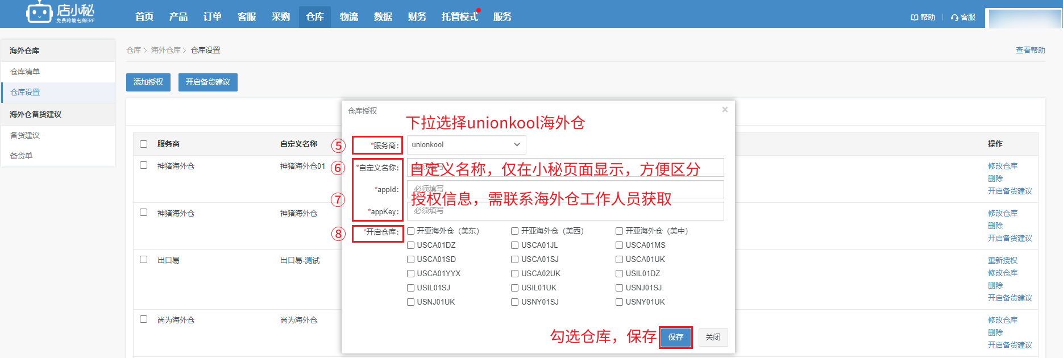Check the USIL01UK warehouse
The width and height of the screenshot is (1063, 358).
tap(514, 288)
